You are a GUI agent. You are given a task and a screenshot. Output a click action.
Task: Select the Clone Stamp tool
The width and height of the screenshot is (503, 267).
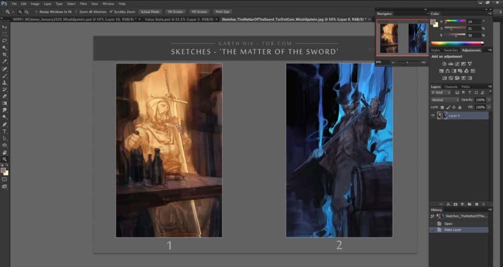5,82
